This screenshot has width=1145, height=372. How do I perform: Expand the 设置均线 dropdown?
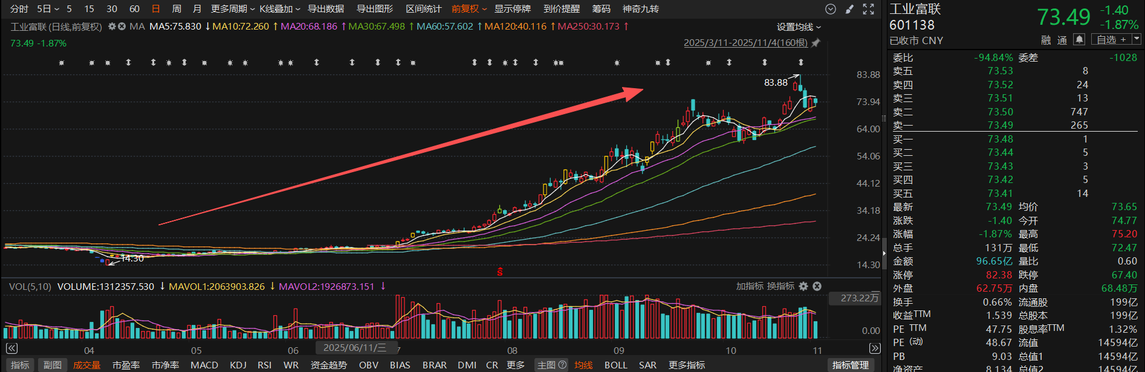799,27
